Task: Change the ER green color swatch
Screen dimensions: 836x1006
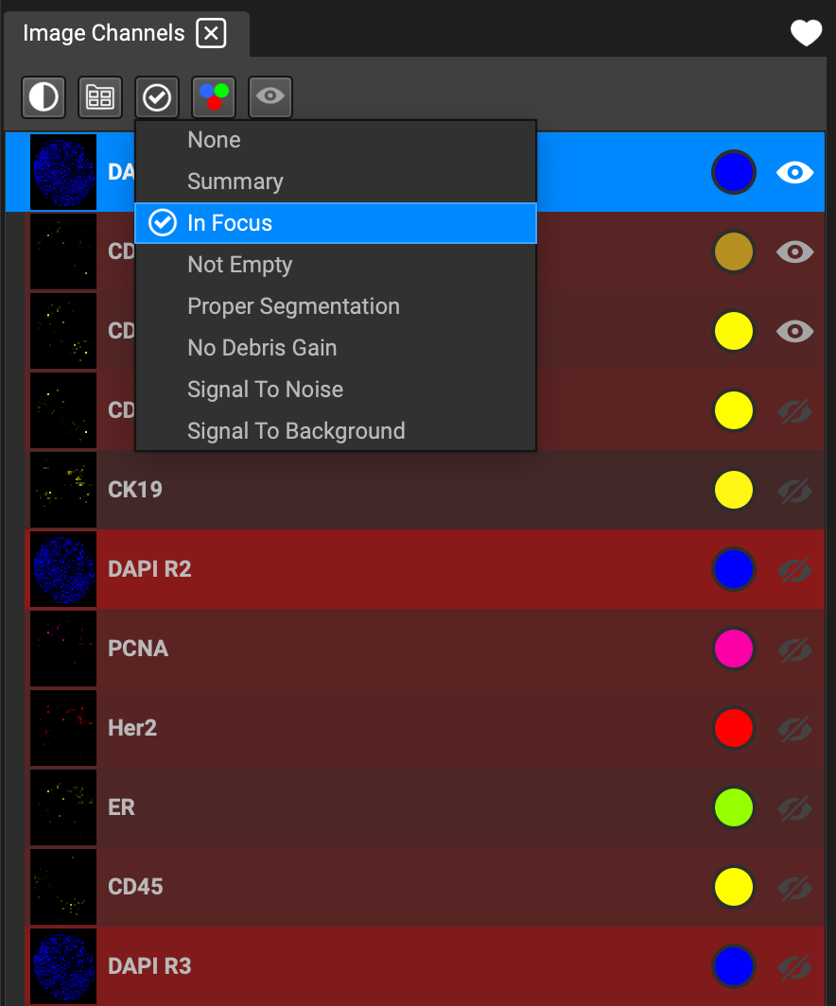Action: (x=733, y=807)
